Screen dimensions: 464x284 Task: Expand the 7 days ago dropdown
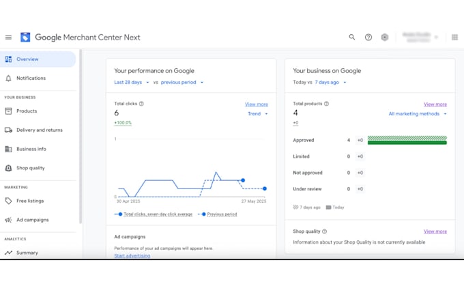[x=330, y=83]
